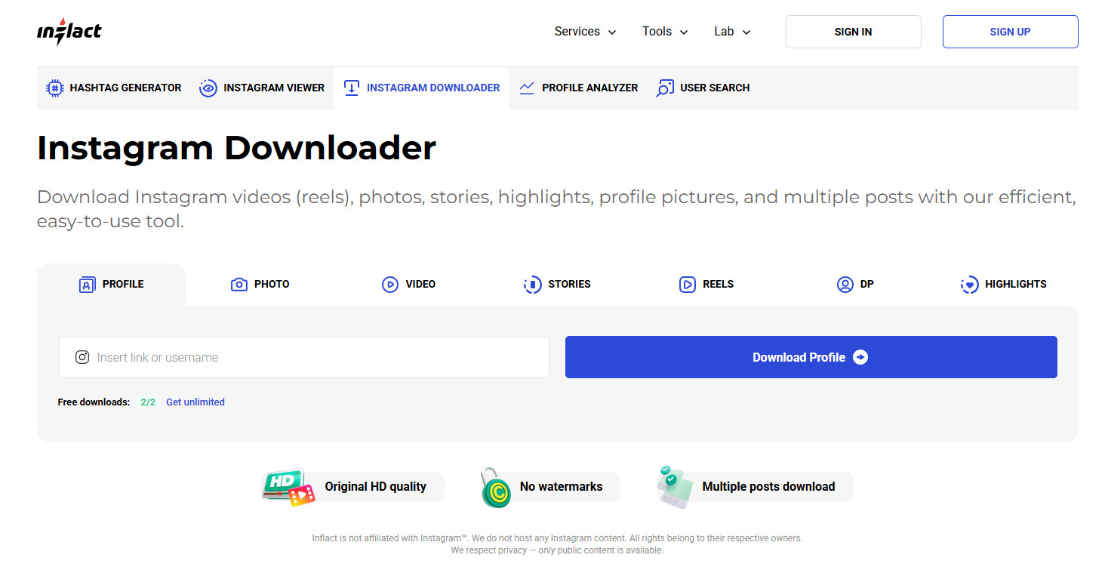
Task: Switch to the Photo download tab
Action: [x=260, y=285]
